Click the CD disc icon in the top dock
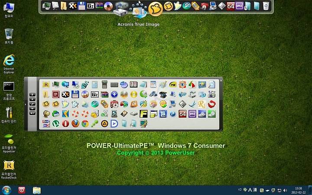The image size is (312, 195). [108, 6]
